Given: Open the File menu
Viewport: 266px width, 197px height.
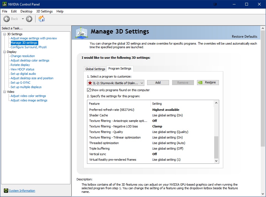Looking at the screenshot, I should (5, 11).
